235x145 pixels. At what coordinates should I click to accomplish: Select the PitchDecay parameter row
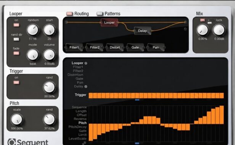click(x=77, y=127)
